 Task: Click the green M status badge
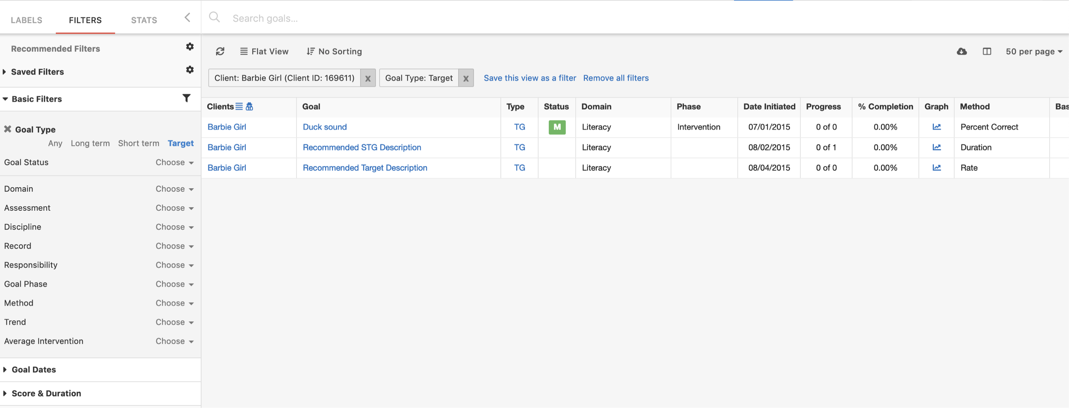point(557,127)
